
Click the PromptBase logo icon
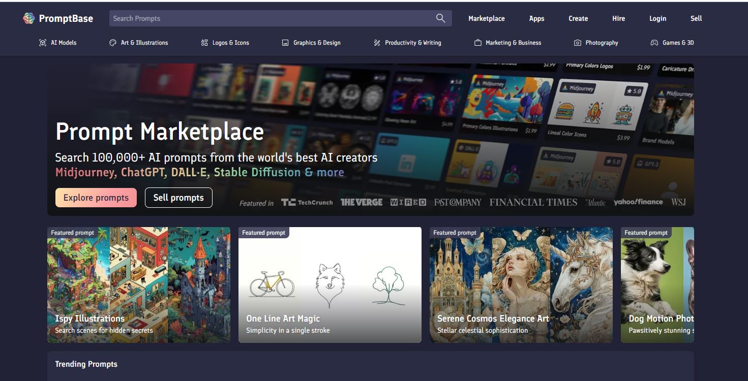point(28,18)
